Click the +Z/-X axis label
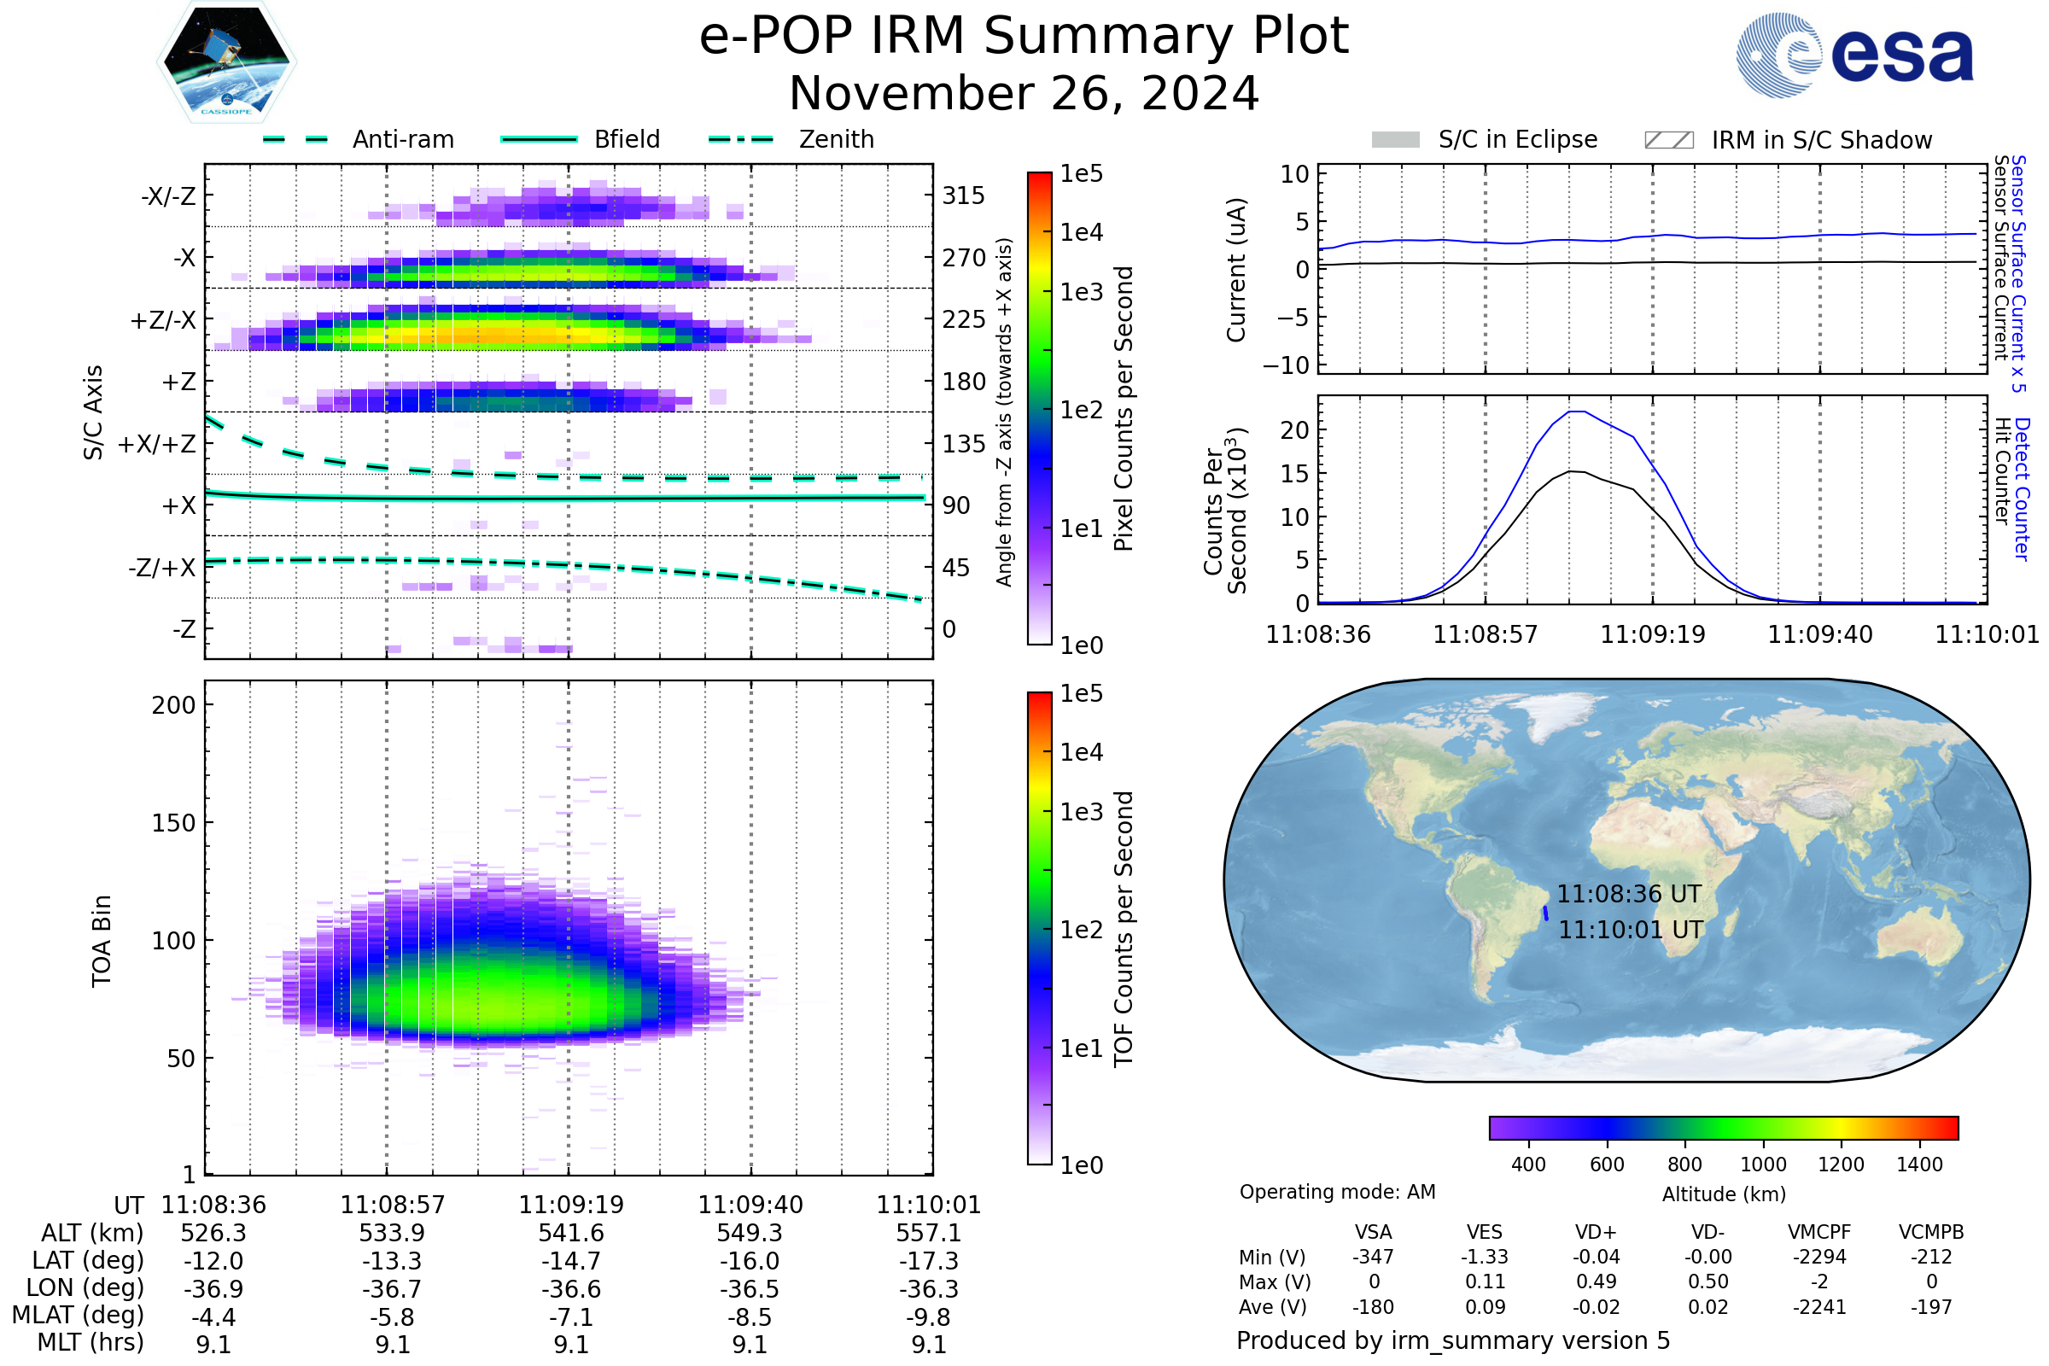This screenshot has width=2049, height=1366. click(163, 321)
